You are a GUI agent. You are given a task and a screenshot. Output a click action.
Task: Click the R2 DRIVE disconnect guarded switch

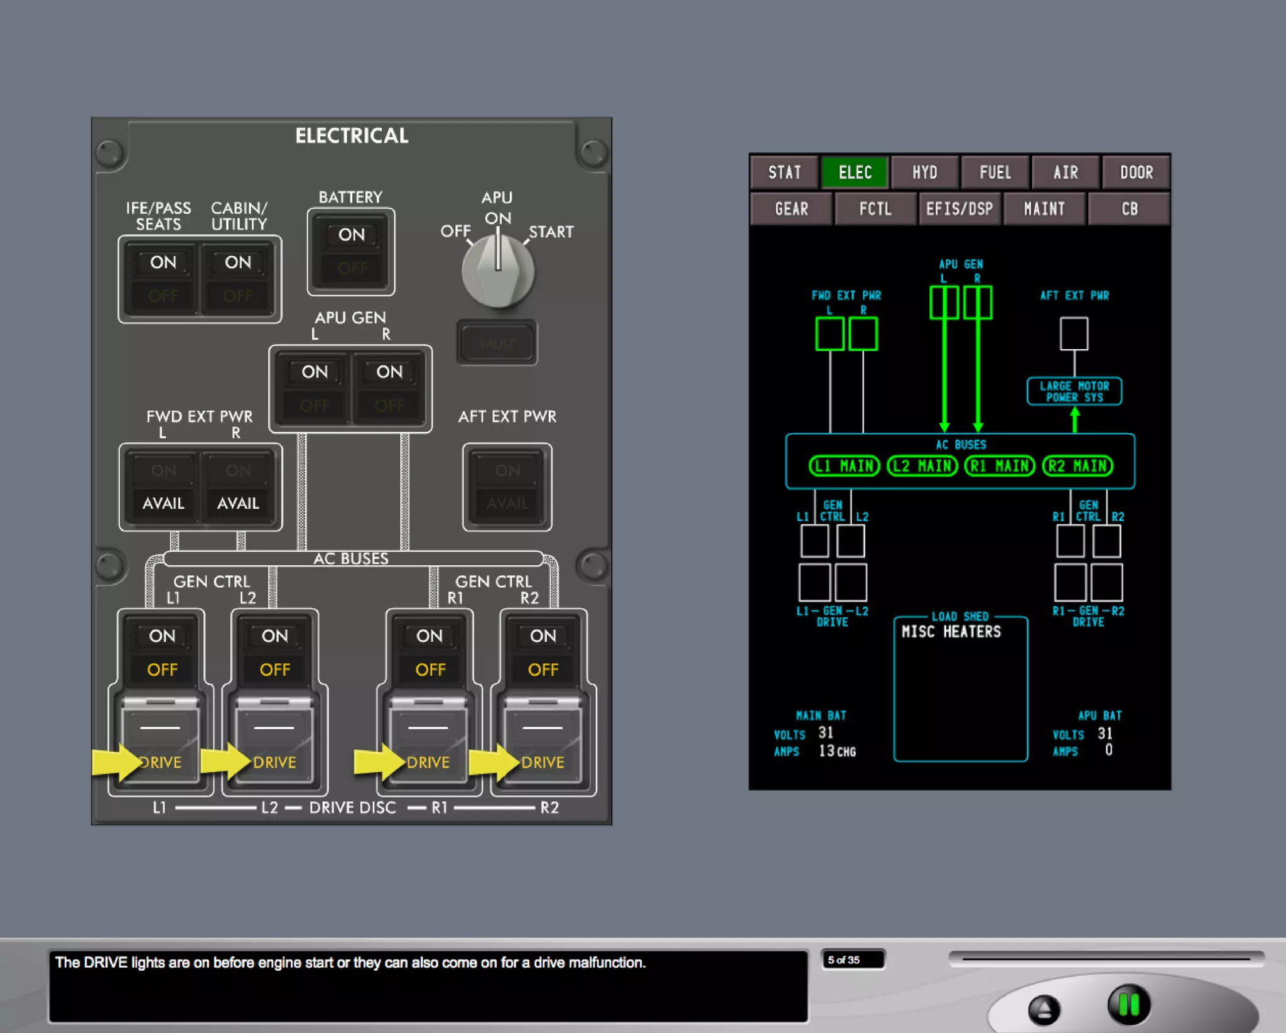point(543,740)
